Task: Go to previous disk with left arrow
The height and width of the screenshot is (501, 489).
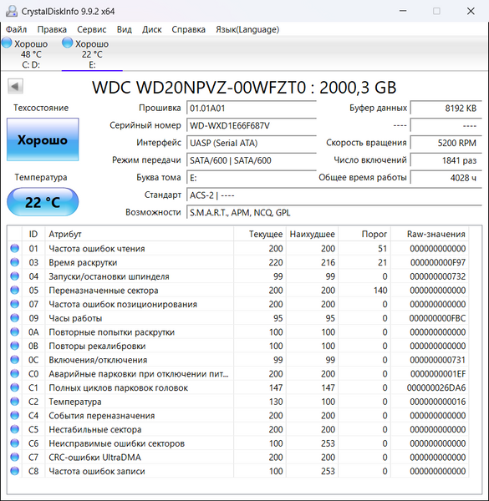Action: tap(15, 86)
